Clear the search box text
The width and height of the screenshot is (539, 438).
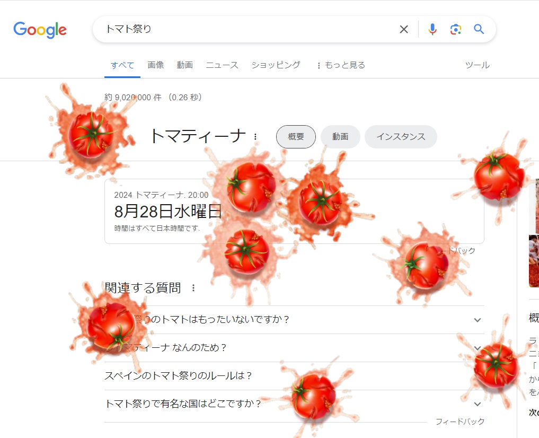[404, 29]
